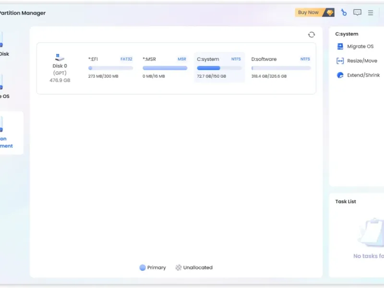Click the C:system panel heading
This screenshot has height=288, width=384.
tap(347, 34)
